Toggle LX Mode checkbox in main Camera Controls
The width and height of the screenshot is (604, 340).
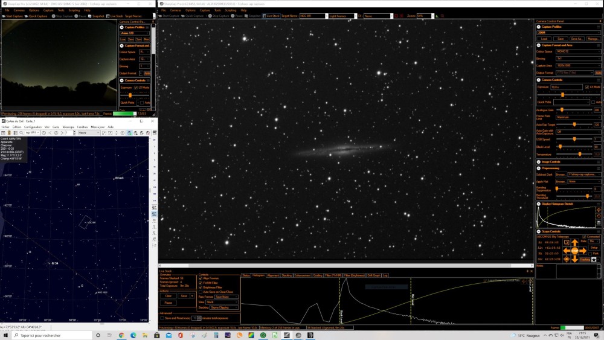click(x=587, y=87)
